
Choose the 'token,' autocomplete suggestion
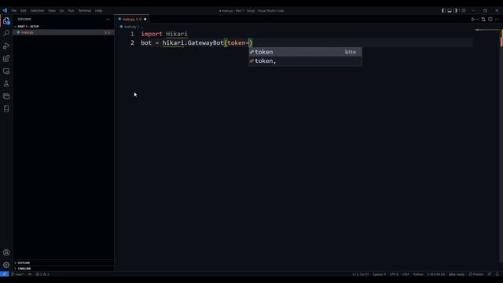pyautogui.click(x=305, y=61)
